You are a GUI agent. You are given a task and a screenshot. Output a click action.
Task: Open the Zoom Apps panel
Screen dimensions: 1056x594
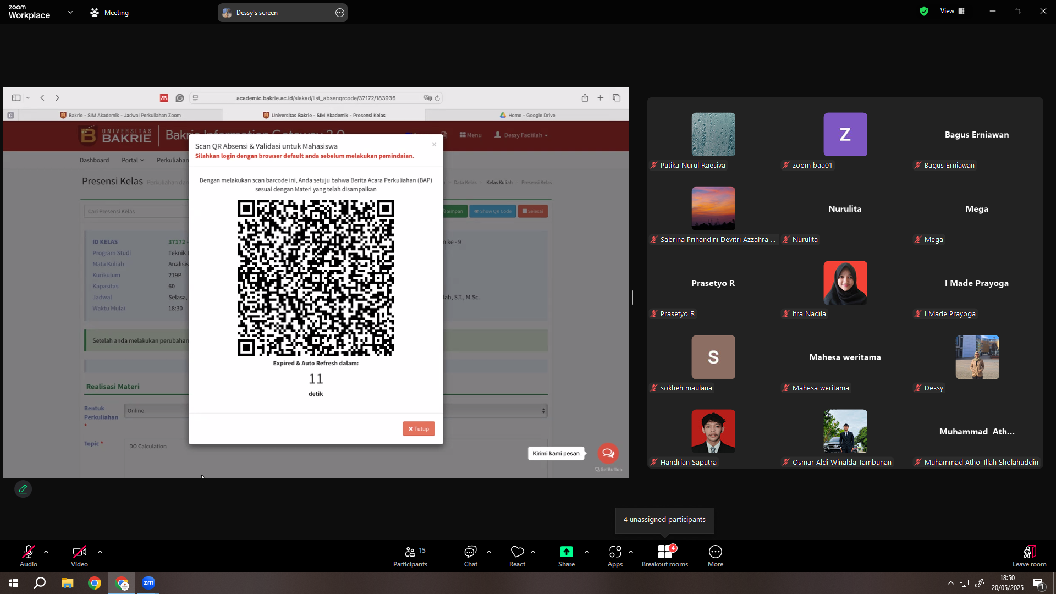pyautogui.click(x=615, y=556)
